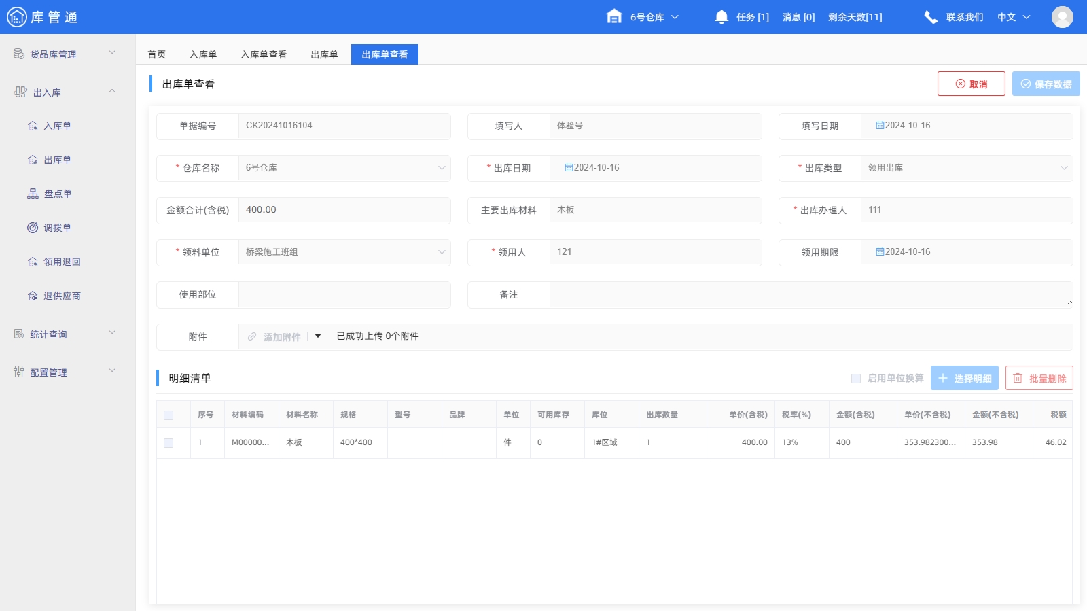Image resolution: width=1087 pixels, height=611 pixels.
Task: Click the 批量删除 button
Action: pyautogui.click(x=1039, y=378)
